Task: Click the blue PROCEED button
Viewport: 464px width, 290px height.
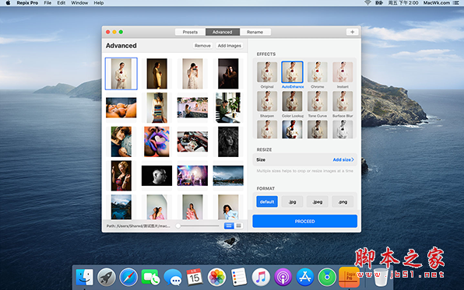Action: coord(305,221)
